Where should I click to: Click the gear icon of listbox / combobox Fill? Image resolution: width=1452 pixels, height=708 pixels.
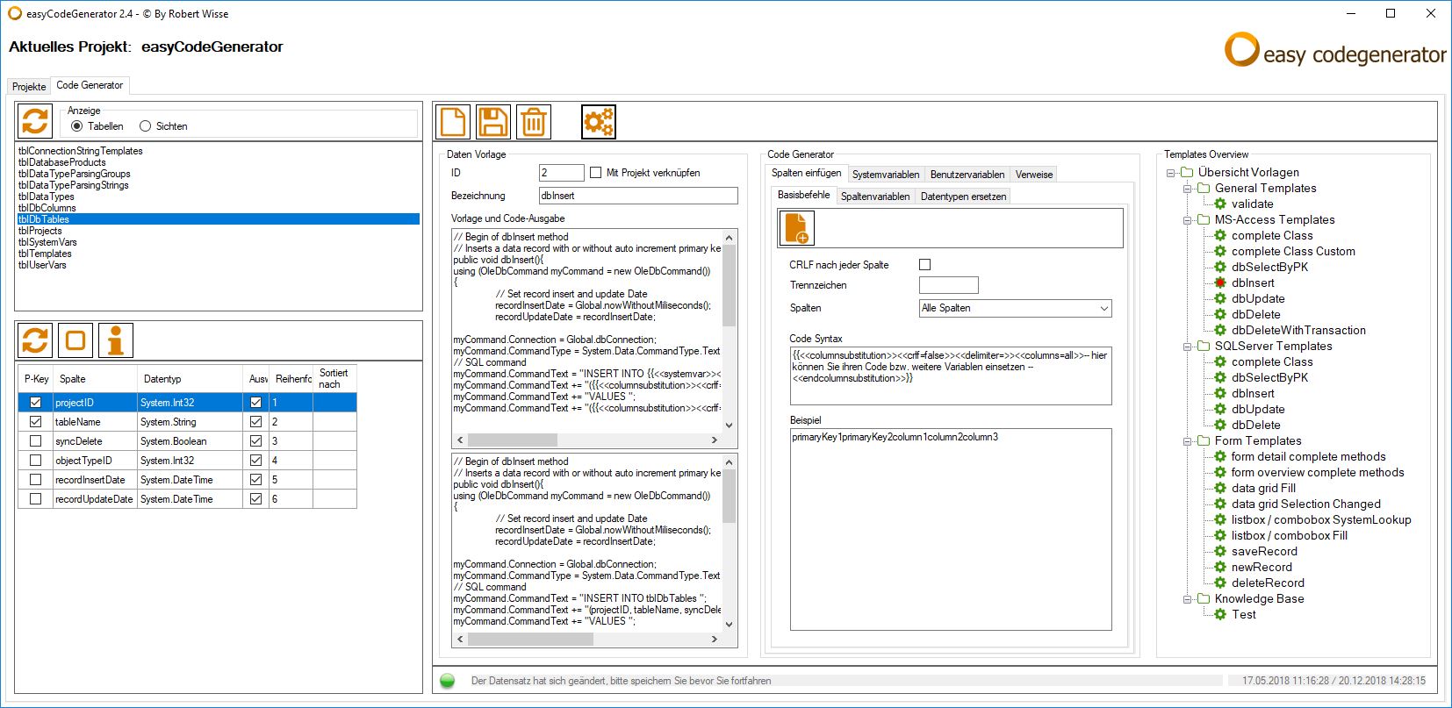coord(1220,535)
